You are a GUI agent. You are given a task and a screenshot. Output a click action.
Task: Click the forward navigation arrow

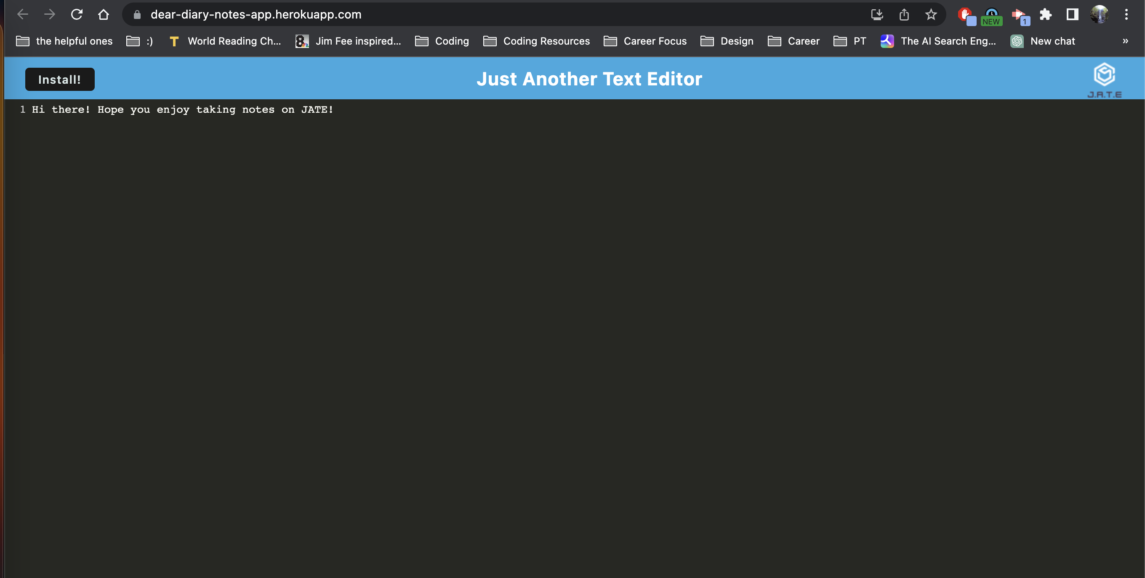tap(49, 15)
